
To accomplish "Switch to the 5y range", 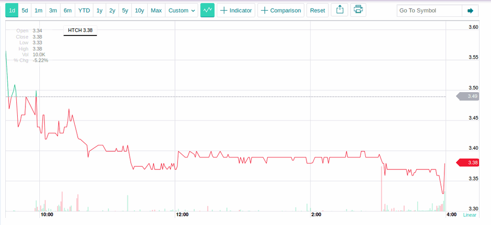I will 125,11.
